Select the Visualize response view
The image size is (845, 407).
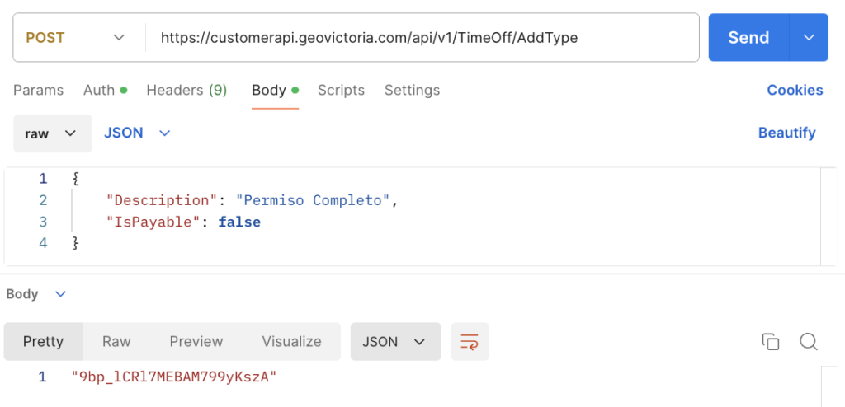291,342
